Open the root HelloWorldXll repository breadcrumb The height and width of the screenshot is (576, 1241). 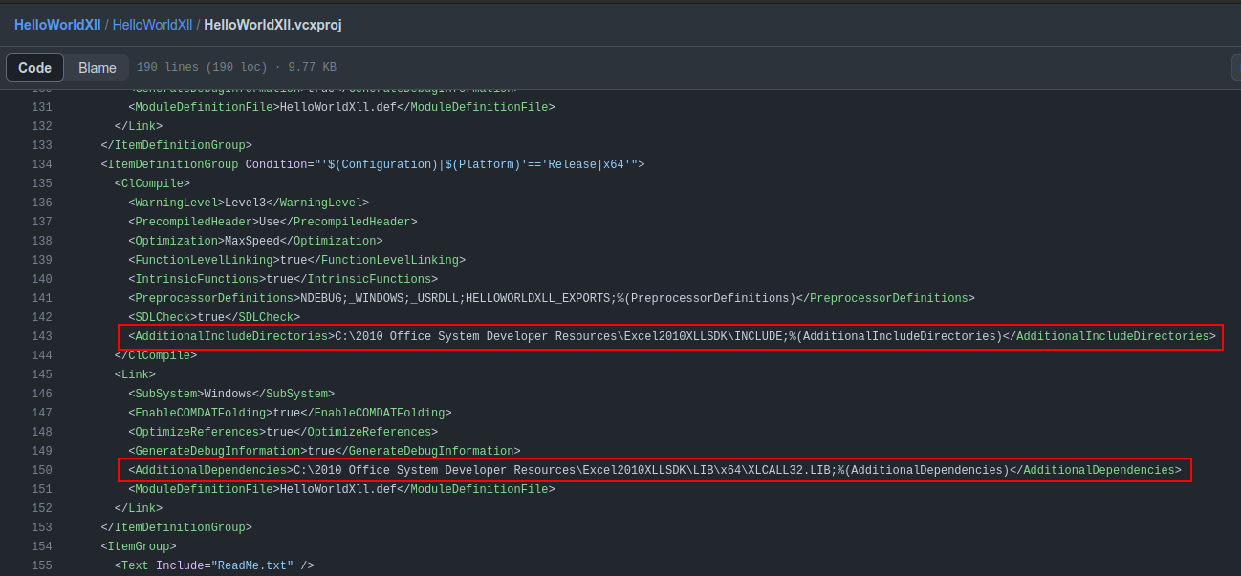point(56,25)
